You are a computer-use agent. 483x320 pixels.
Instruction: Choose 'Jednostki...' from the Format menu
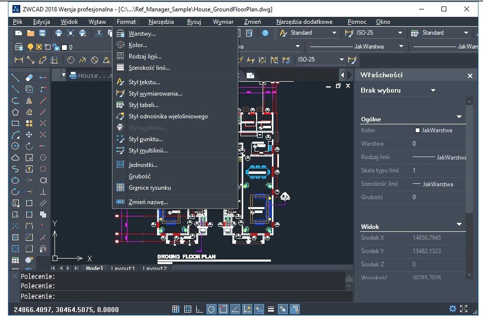pos(143,164)
